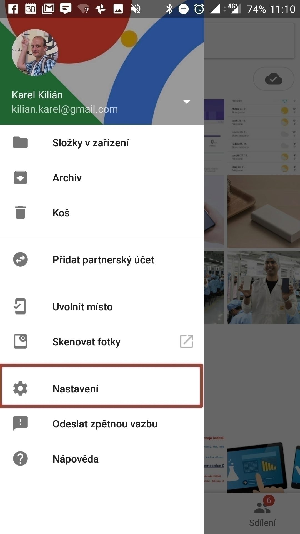Open photo of man holding phones

(264, 288)
